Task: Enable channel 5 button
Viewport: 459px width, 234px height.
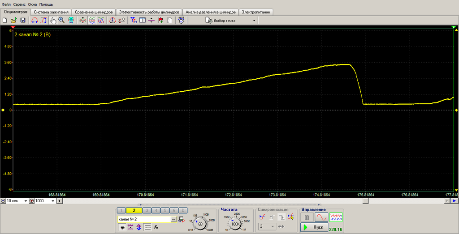Action: click(x=165, y=210)
